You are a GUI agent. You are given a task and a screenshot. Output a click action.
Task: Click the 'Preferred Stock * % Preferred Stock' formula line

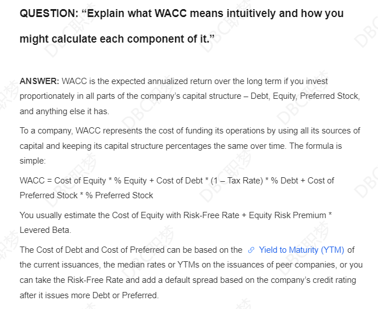tap(86, 195)
